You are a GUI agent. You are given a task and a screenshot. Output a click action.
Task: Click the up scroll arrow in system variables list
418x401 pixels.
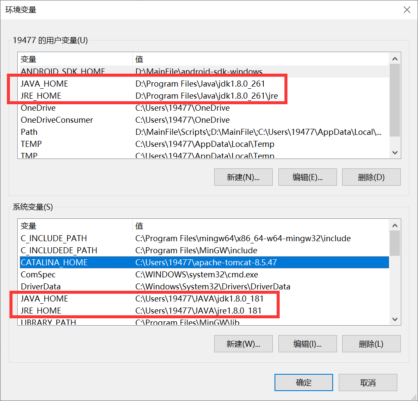click(395, 224)
